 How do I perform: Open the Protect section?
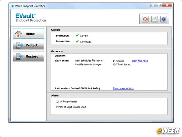point(28,45)
